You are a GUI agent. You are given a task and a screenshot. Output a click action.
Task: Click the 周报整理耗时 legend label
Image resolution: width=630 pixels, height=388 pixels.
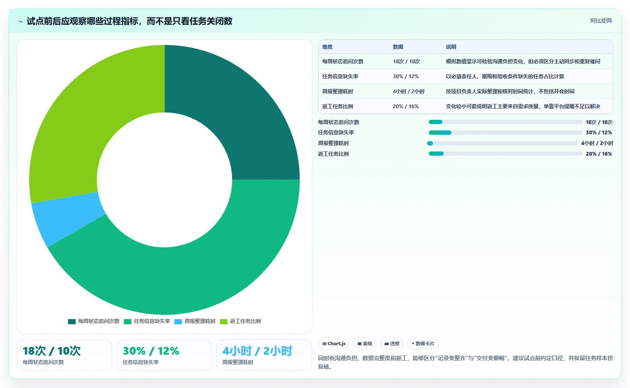coord(200,321)
